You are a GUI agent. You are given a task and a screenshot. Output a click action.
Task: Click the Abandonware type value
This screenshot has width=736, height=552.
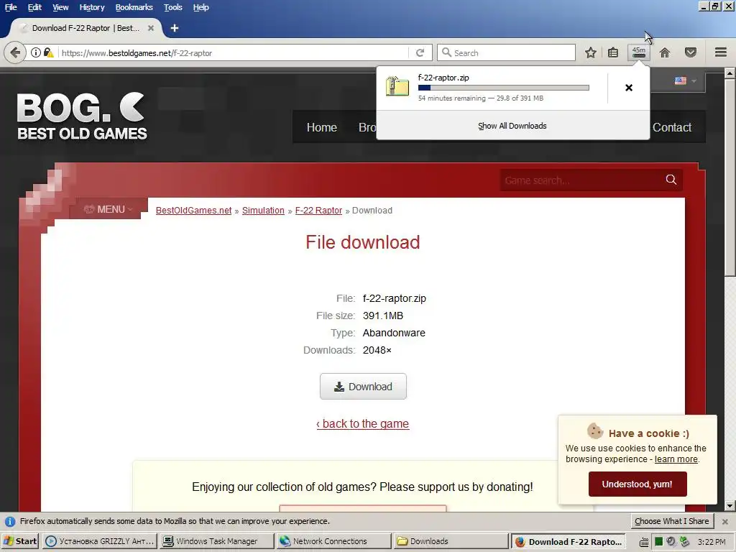point(394,333)
